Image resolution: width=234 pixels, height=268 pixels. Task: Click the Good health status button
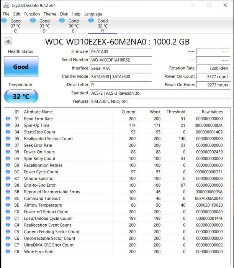(21, 67)
